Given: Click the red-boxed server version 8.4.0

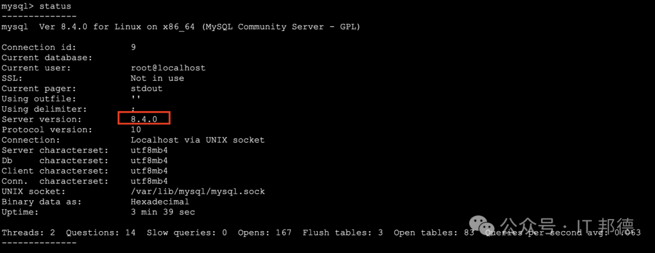Looking at the screenshot, I should (144, 119).
